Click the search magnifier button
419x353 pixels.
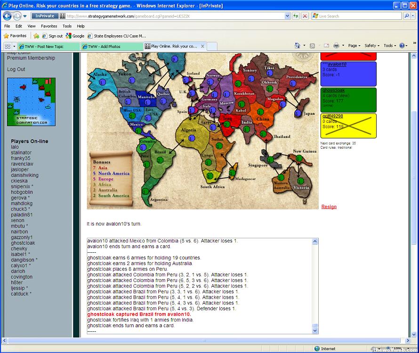tap(406, 16)
